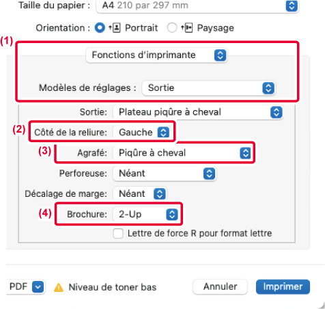Click the Imprimer button
325x309 pixels.
(x=283, y=286)
